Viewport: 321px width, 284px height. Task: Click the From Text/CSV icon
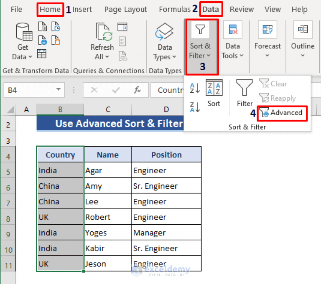[x=43, y=26]
